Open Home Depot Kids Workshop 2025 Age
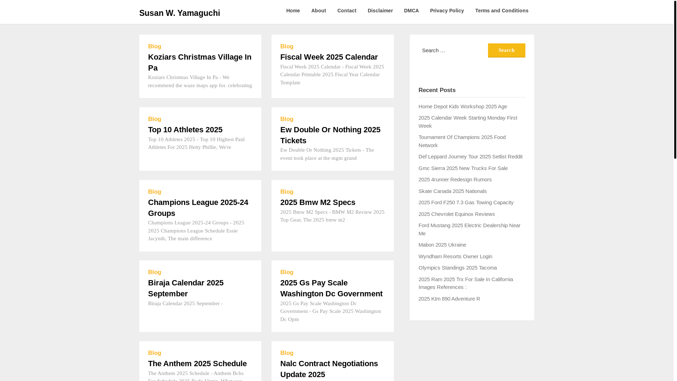This screenshot has width=677, height=381. point(463,106)
